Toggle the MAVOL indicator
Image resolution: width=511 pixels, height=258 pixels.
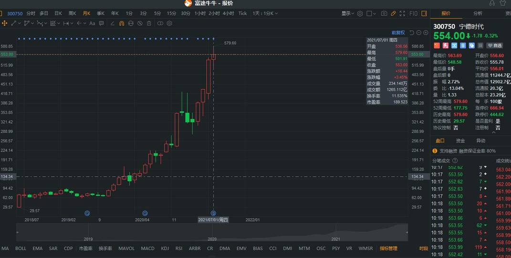[x=126, y=248]
